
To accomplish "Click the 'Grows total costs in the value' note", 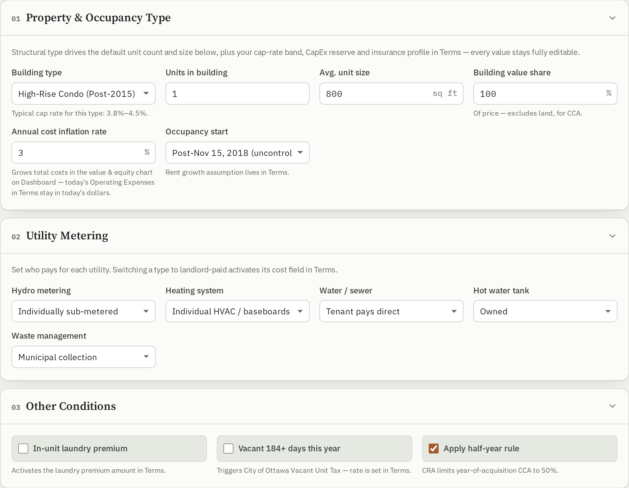I will (83, 183).
